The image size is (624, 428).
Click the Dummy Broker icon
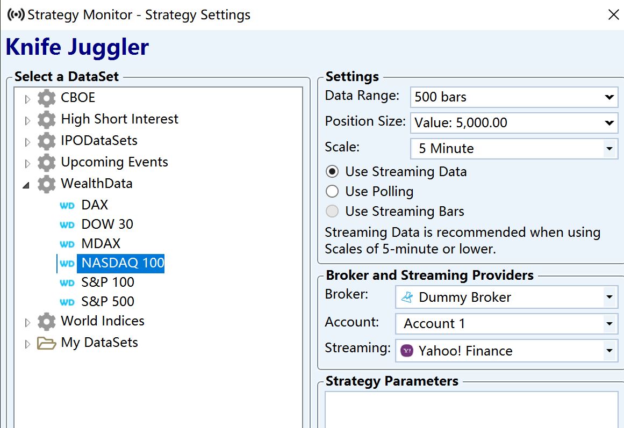407,297
